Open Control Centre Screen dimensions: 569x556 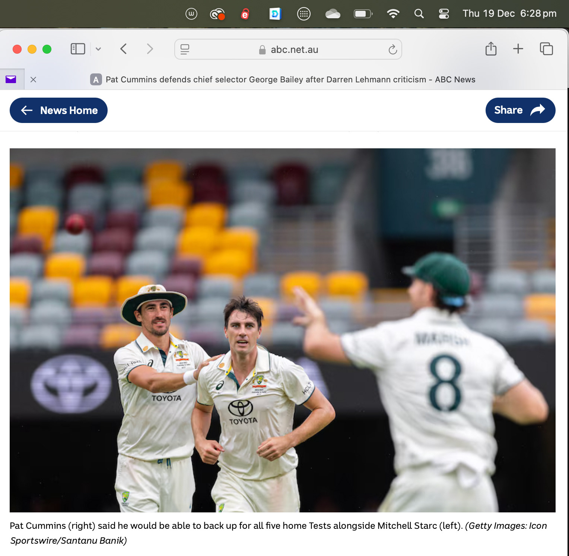tap(444, 14)
